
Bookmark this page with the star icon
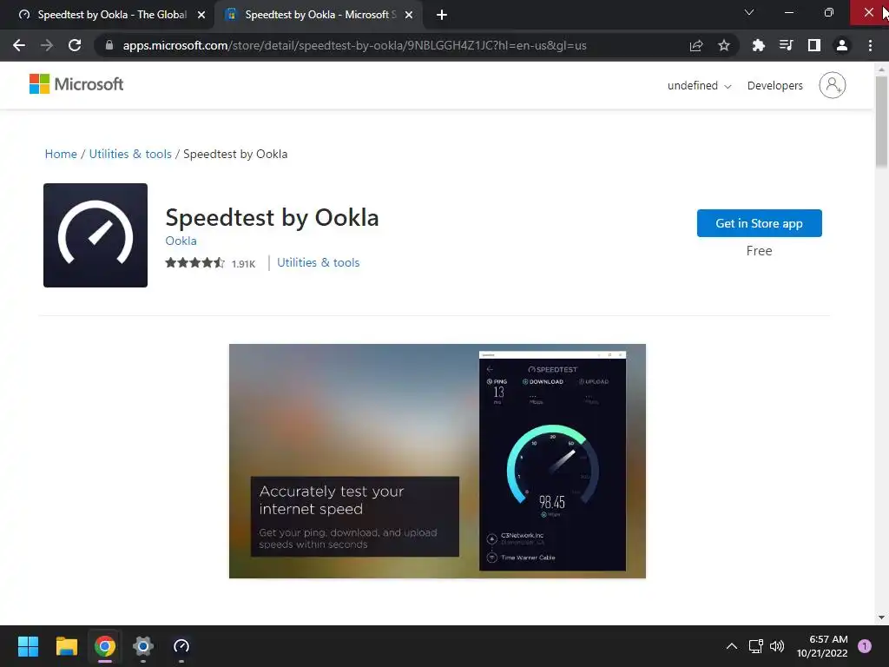tap(724, 45)
